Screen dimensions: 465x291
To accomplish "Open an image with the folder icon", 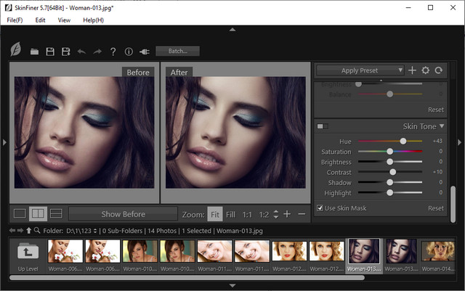I will click(34, 52).
